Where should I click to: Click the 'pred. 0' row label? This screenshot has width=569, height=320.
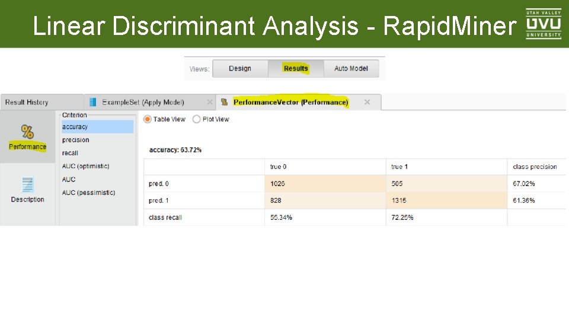pos(204,184)
